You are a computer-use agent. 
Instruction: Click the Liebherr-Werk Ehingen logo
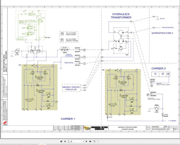tap(96, 128)
